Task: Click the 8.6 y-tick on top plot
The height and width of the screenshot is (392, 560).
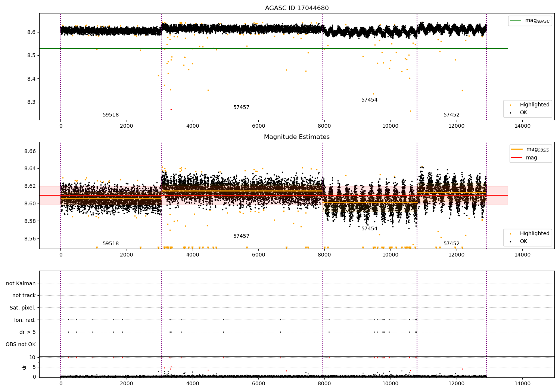Action: click(x=31, y=32)
